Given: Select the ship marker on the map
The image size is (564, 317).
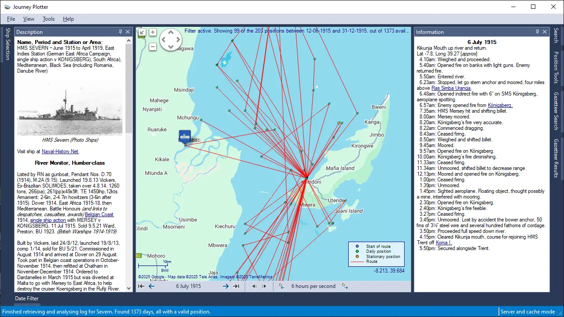Looking at the screenshot, I should point(185,136).
